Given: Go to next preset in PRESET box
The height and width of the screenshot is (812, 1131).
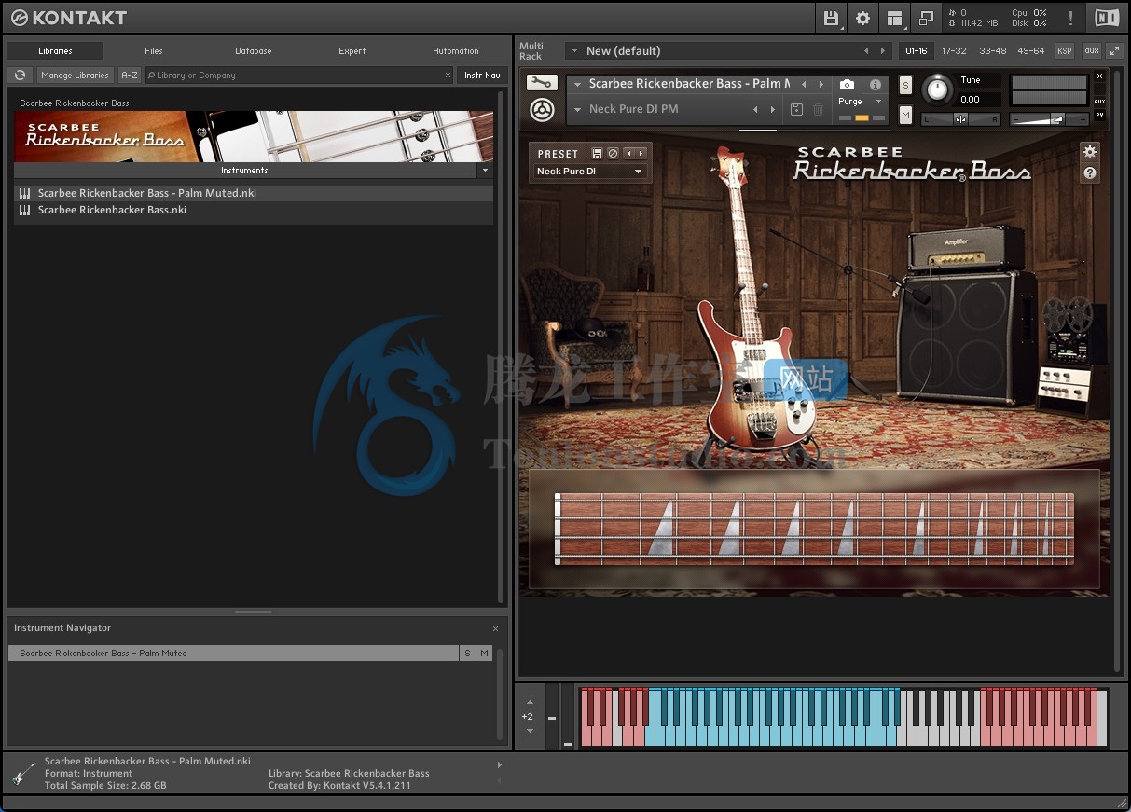Looking at the screenshot, I should (641, 154).
